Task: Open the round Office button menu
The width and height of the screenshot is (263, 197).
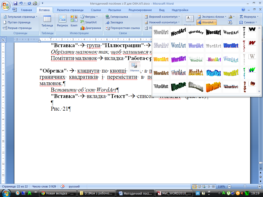Action: coord(6,6)
